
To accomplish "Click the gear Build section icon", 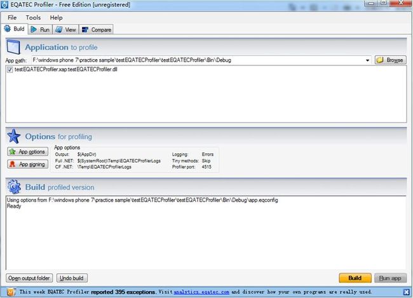I will [14, 187].
